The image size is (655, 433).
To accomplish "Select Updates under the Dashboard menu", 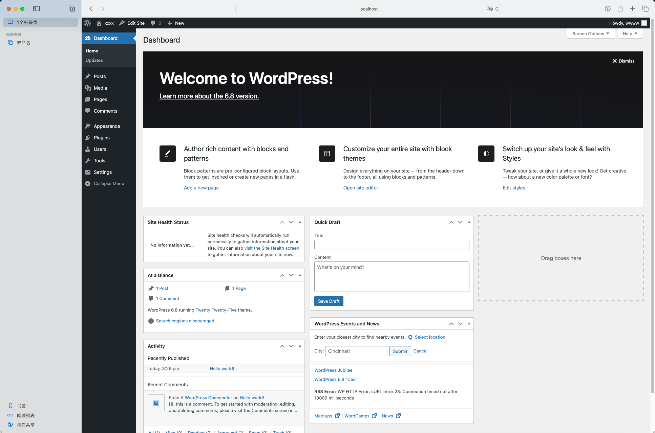I will pyautogui.click(x=94, y=60).
